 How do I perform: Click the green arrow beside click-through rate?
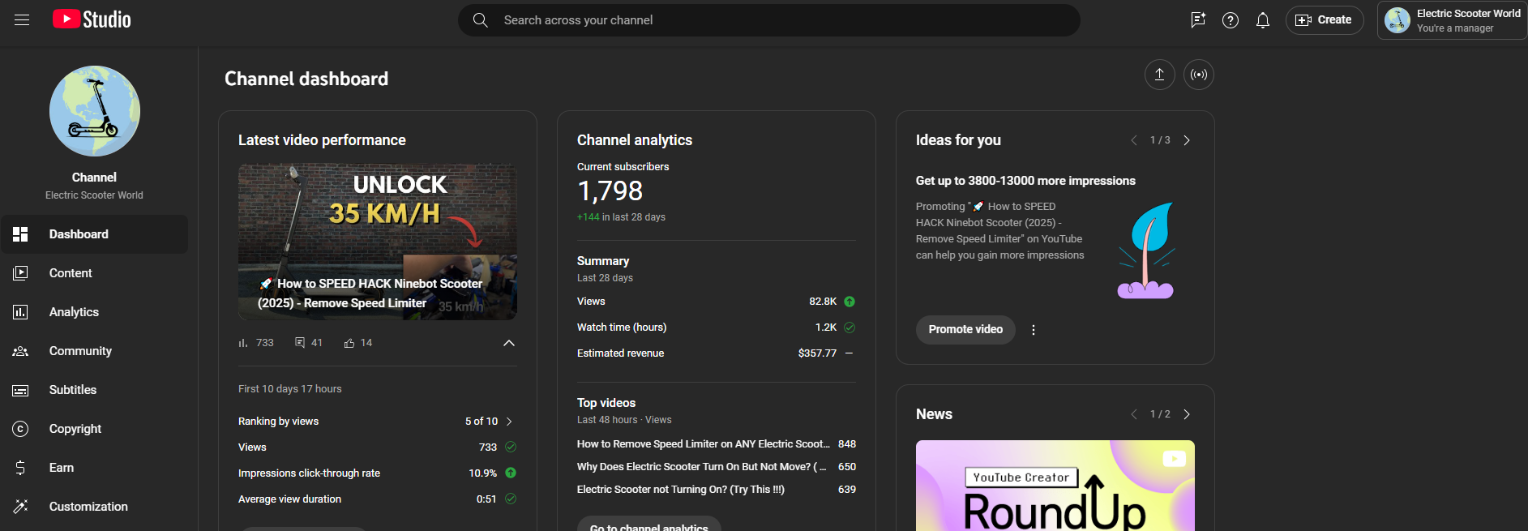pos(511,473)
